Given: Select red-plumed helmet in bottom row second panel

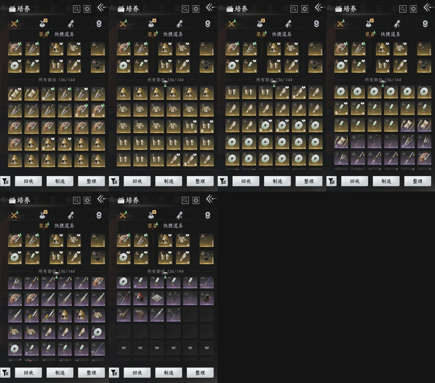Looking at the screenshot, I should tap(140, 298).
